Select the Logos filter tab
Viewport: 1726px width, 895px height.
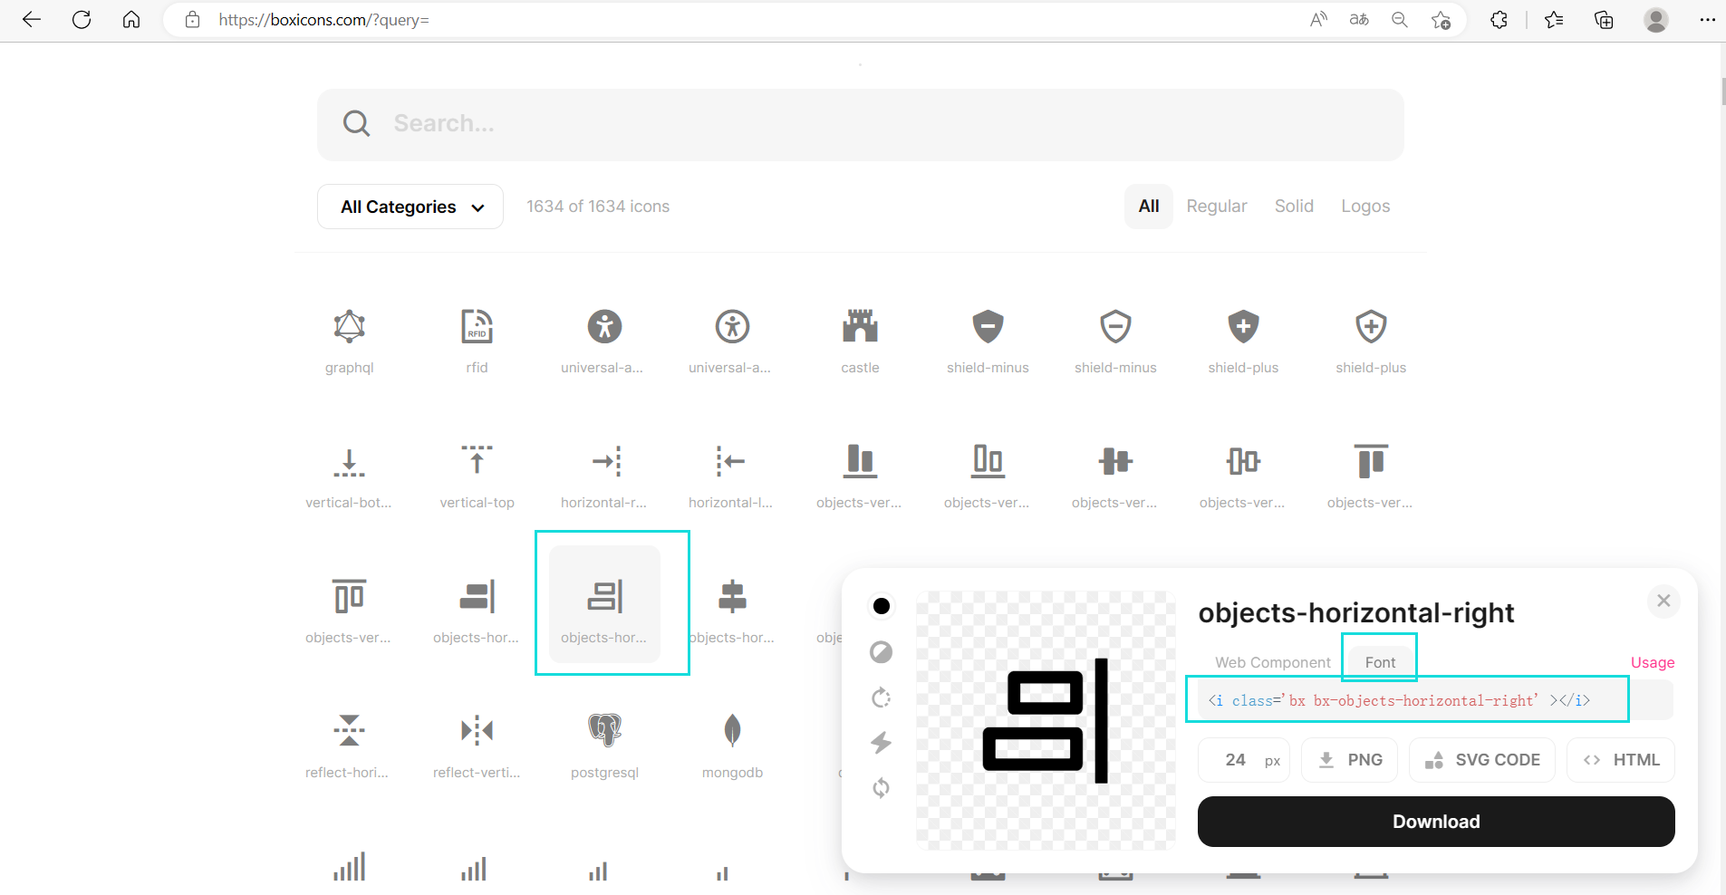(x=1364, y=207)
